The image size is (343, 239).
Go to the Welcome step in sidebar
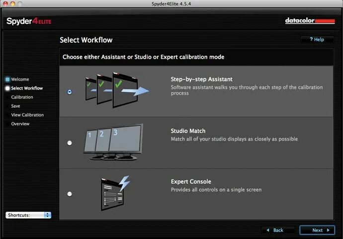tap(20, 79)
